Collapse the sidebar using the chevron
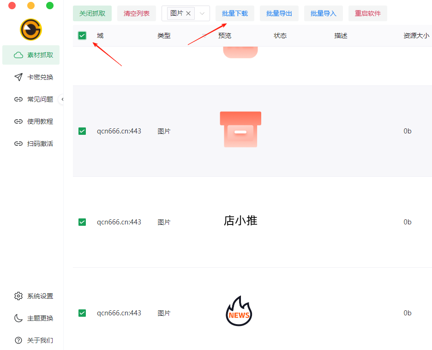Viewport: 432px width, 350px height. point(63,99)
